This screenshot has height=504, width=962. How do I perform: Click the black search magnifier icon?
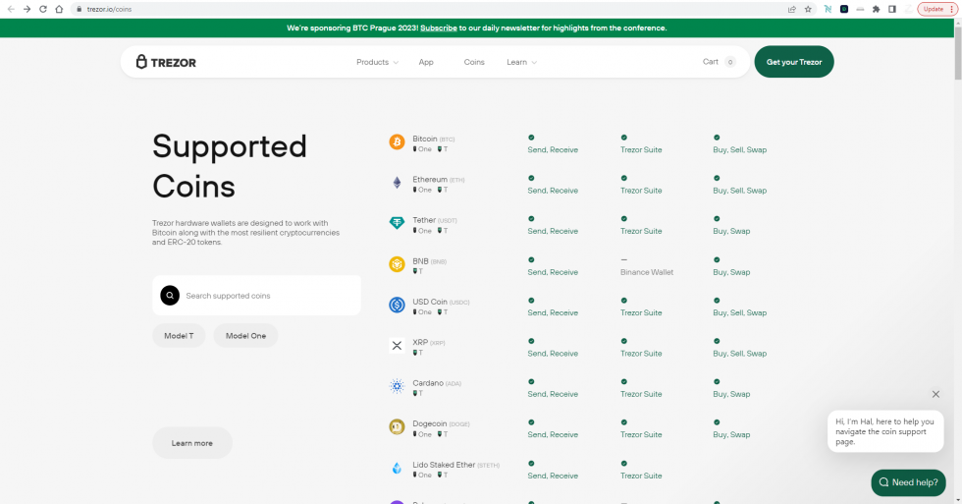[x=170, y=296]
